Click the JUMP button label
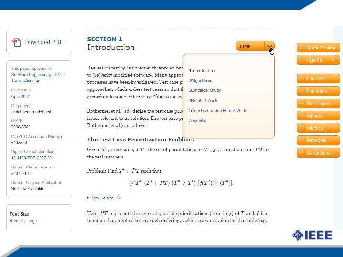This screenshot has width=343, height=257. click(245, 46)
